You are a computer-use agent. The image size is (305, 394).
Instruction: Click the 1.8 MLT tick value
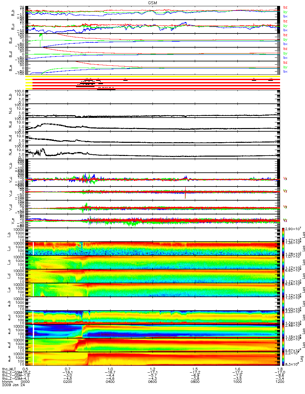pos(280,368)
